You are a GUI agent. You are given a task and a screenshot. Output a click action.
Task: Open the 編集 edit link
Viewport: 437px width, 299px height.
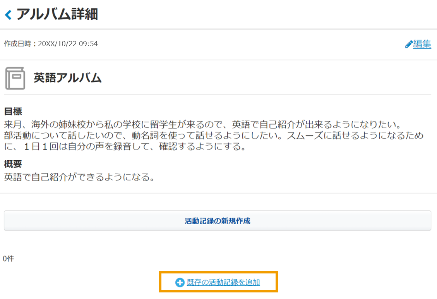point(422,44)
